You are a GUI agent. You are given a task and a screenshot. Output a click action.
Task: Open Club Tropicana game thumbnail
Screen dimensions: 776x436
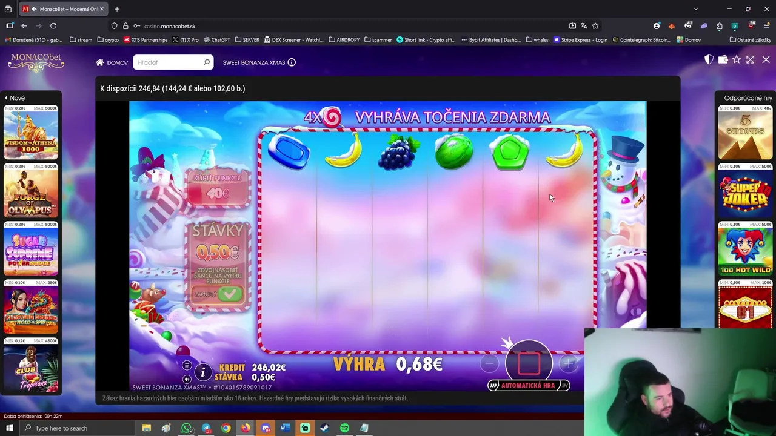[31, 365]
